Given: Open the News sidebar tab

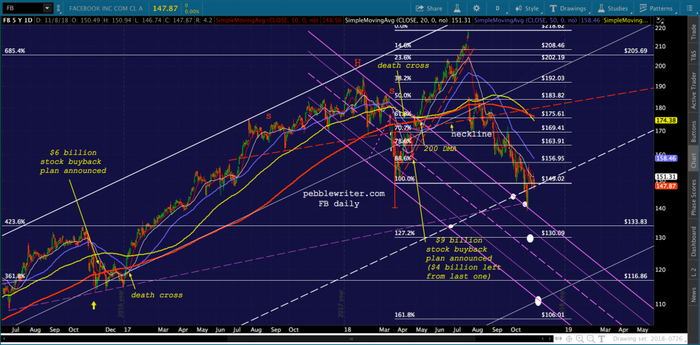Looking at the screenshot, I should tap(695, 294).
